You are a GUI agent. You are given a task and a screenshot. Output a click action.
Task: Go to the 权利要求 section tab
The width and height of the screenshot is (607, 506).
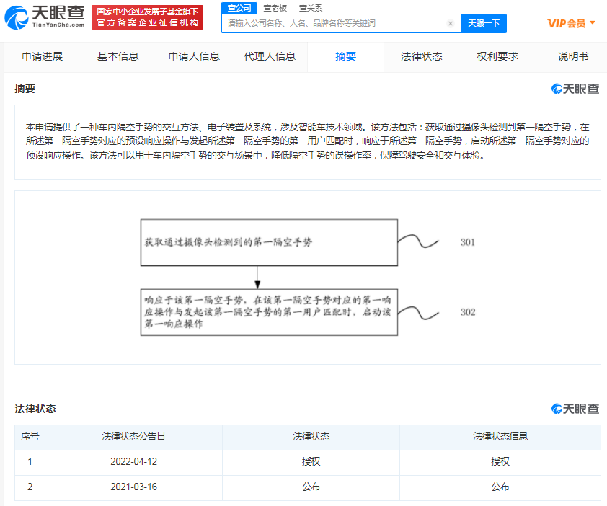click(x=497, y=56)
